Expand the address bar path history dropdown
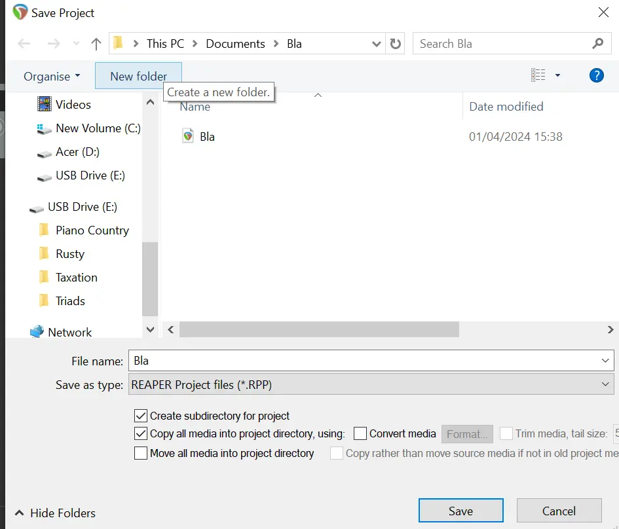The image size is (619, 529). pyautogui.click(x=377, y=44)
